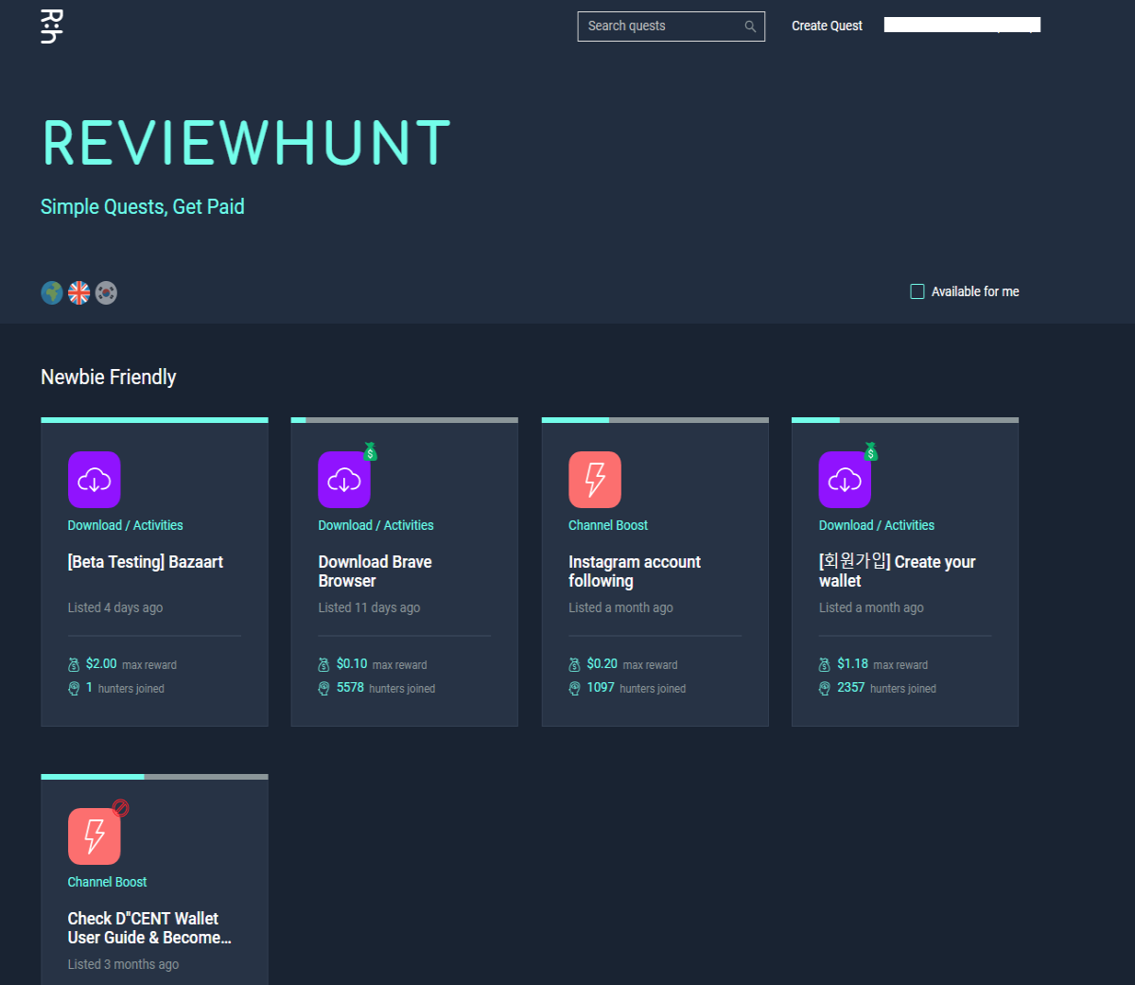Click the Bazaart purple download cloud icon
Viewport: 1135px width, 985px height.
pos(95,480)
